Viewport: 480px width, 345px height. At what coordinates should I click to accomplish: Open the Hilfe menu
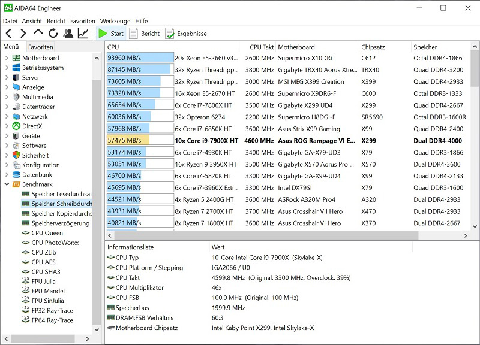pyautogui.click(x=142, y=21)
